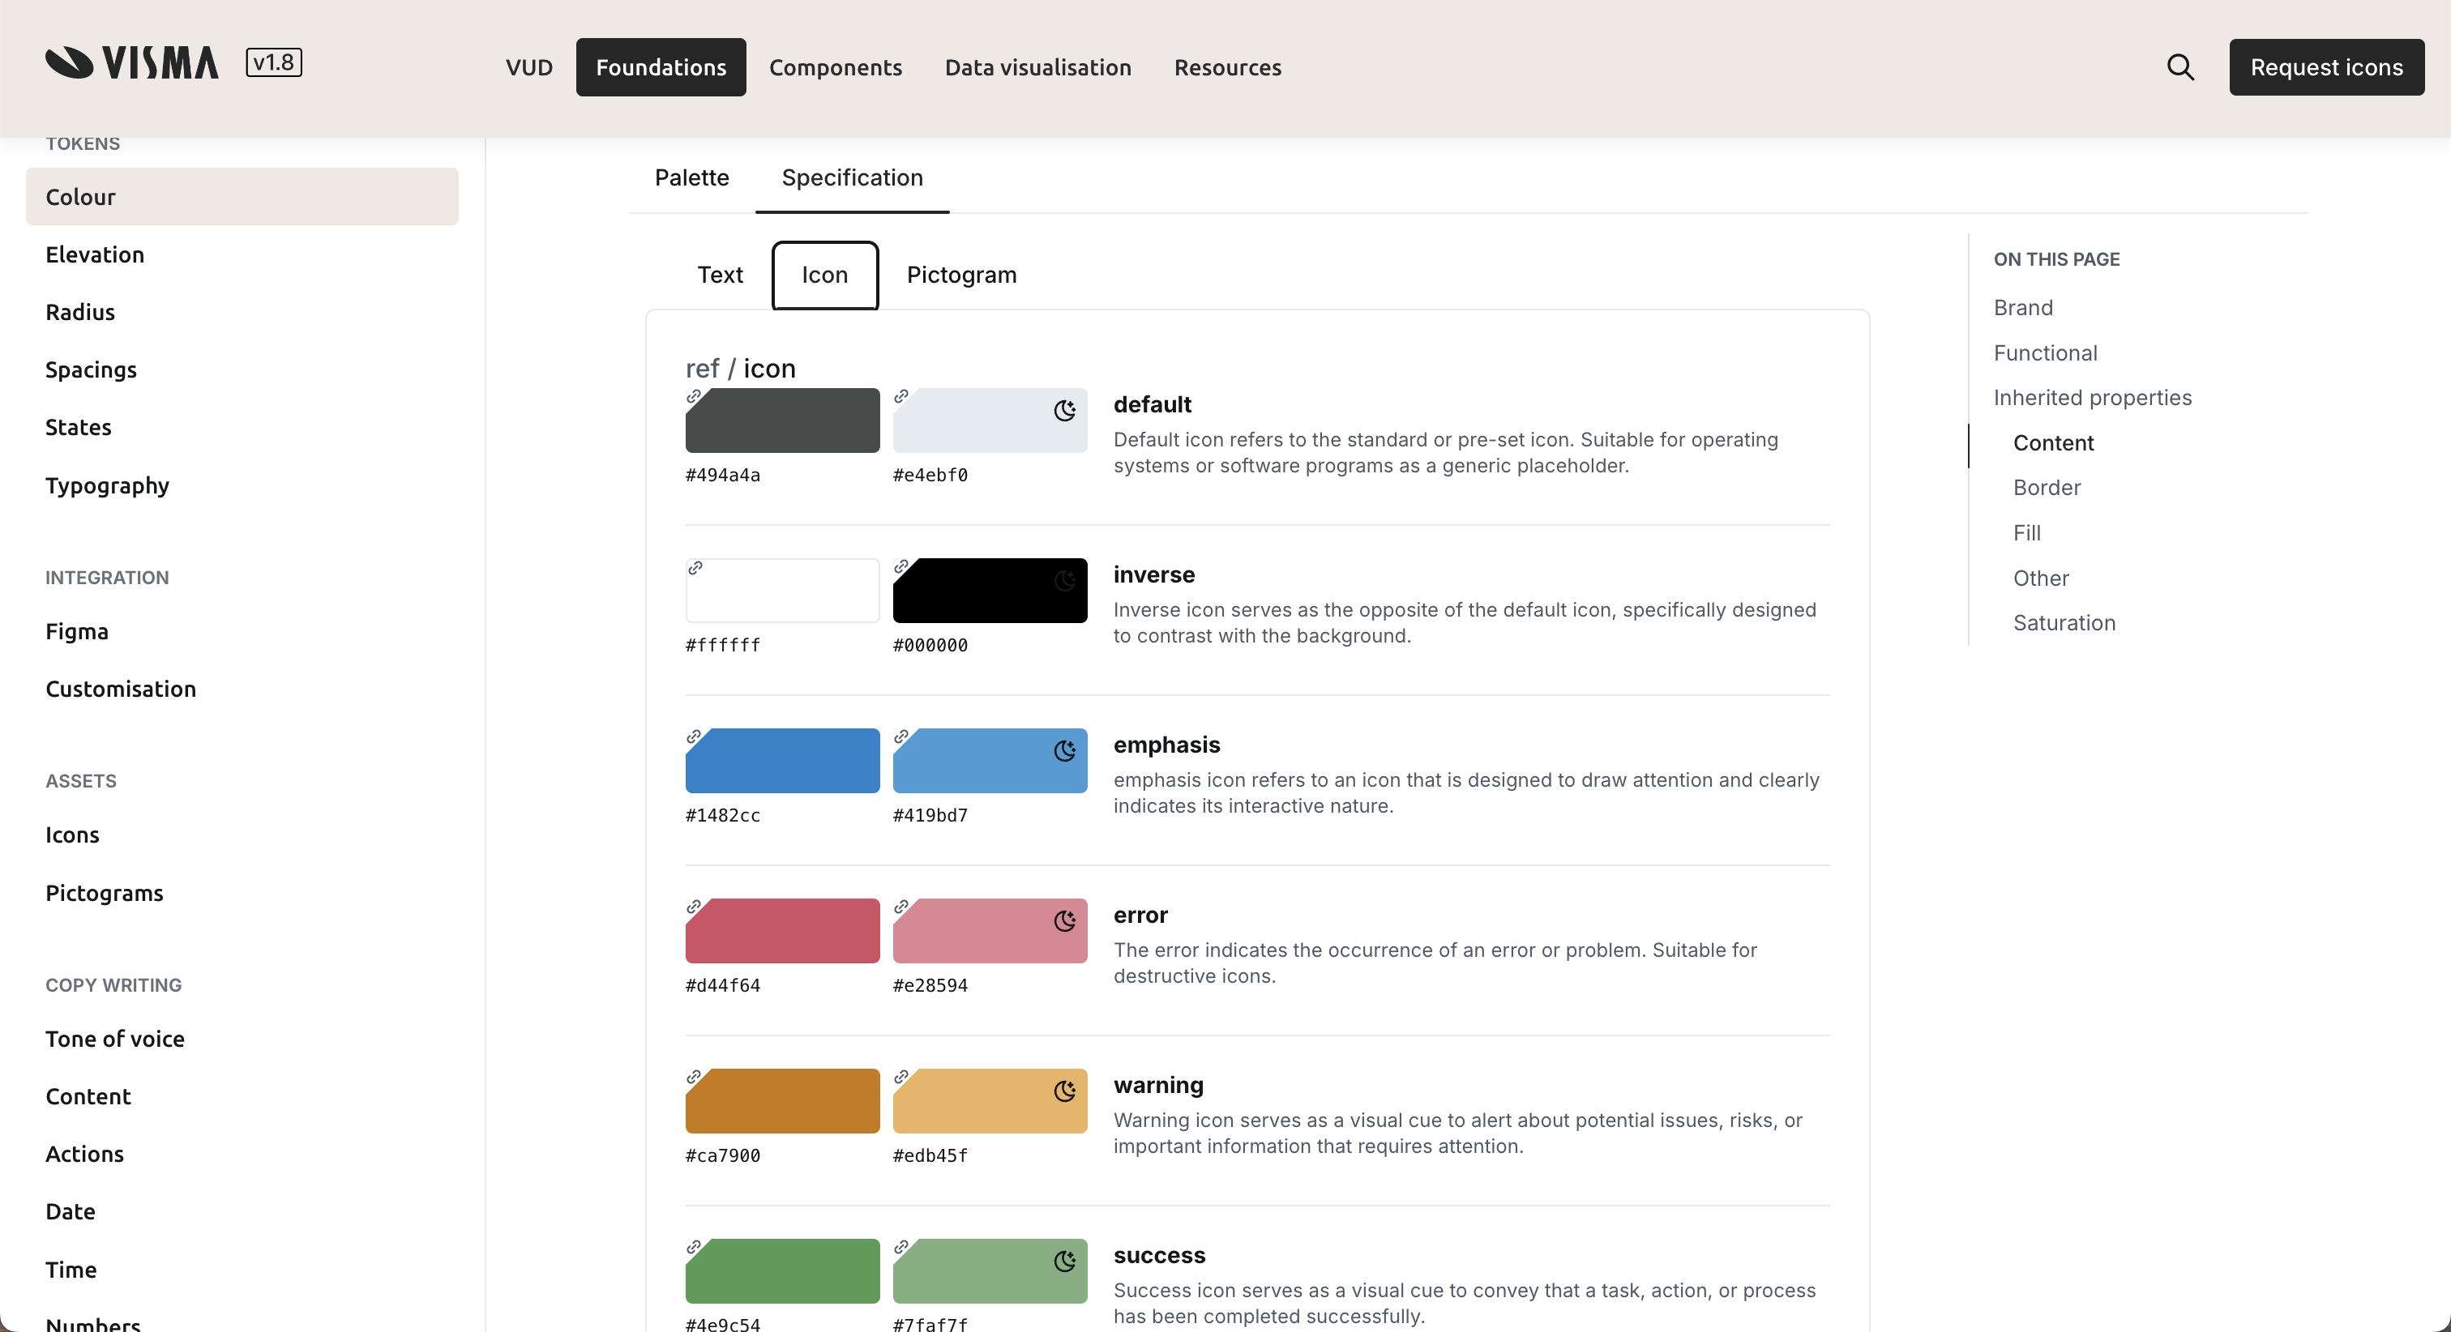Switch to the Palette tab
The height and width of the screenshot is (1332, 2451).
(x=691, y=178)
